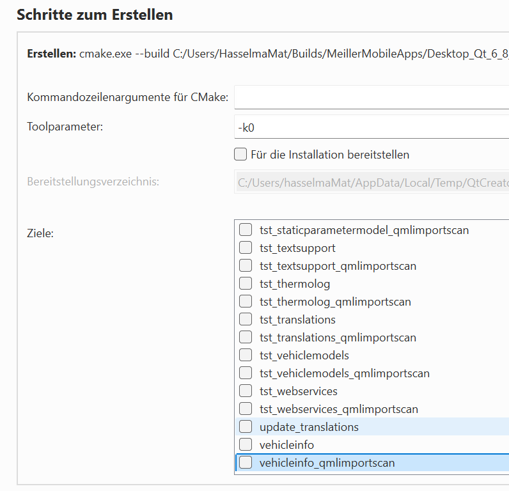Check the tst_webservices target
The height and width of the screenshot is (491, 509).
246,391
